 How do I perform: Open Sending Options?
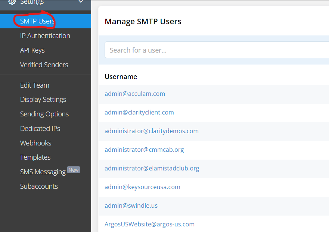(44, 114)
